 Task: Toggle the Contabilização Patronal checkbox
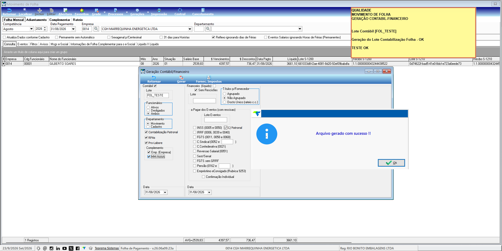[146, 132]
